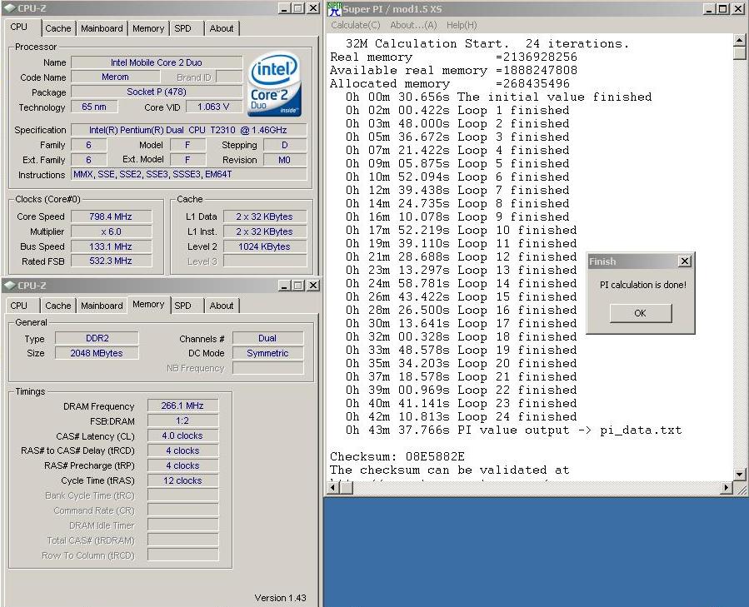Click the 'Loop 24 finished' line in Super PI
Screen dimensions: 749x607
tap(461, 416)
